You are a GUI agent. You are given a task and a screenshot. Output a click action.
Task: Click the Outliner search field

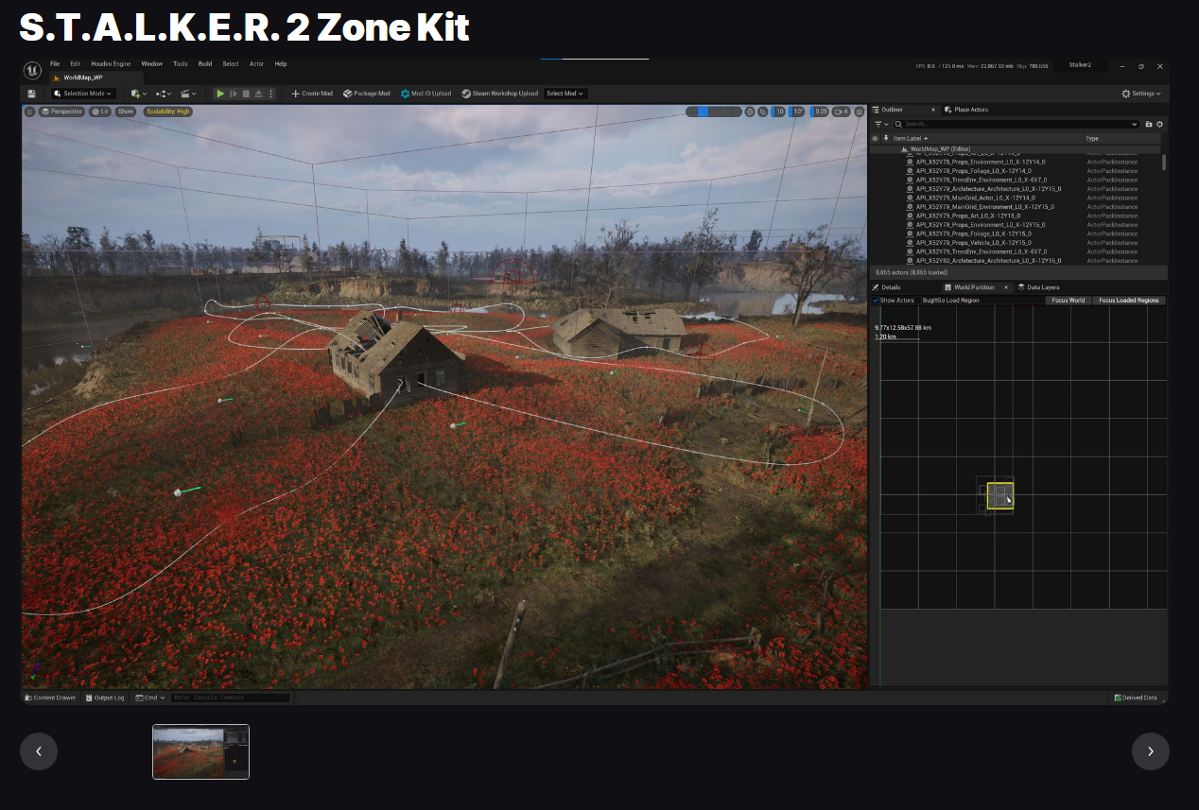[x=1017, y=124]
